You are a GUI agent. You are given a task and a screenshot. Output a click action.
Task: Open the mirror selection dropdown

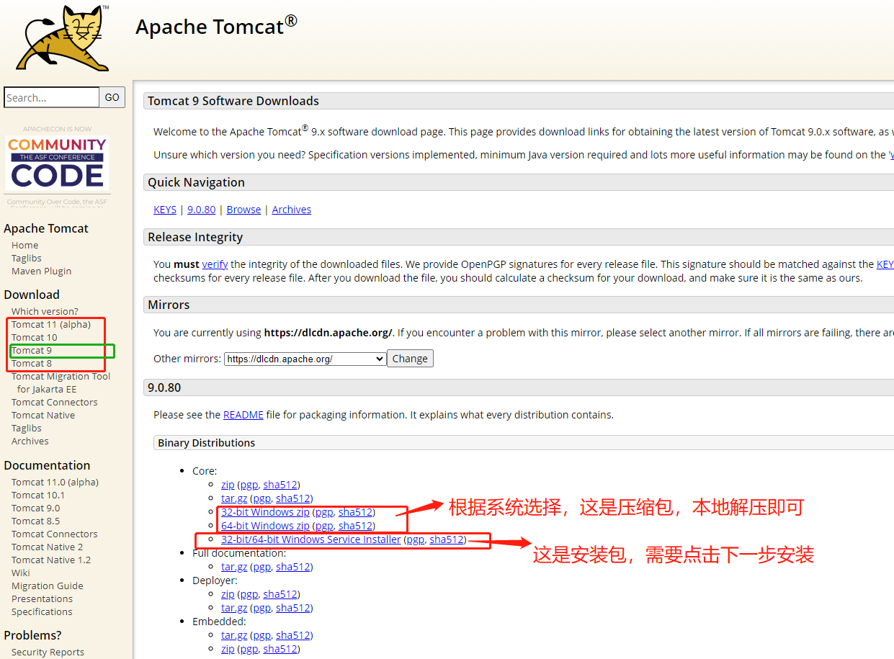305,359
